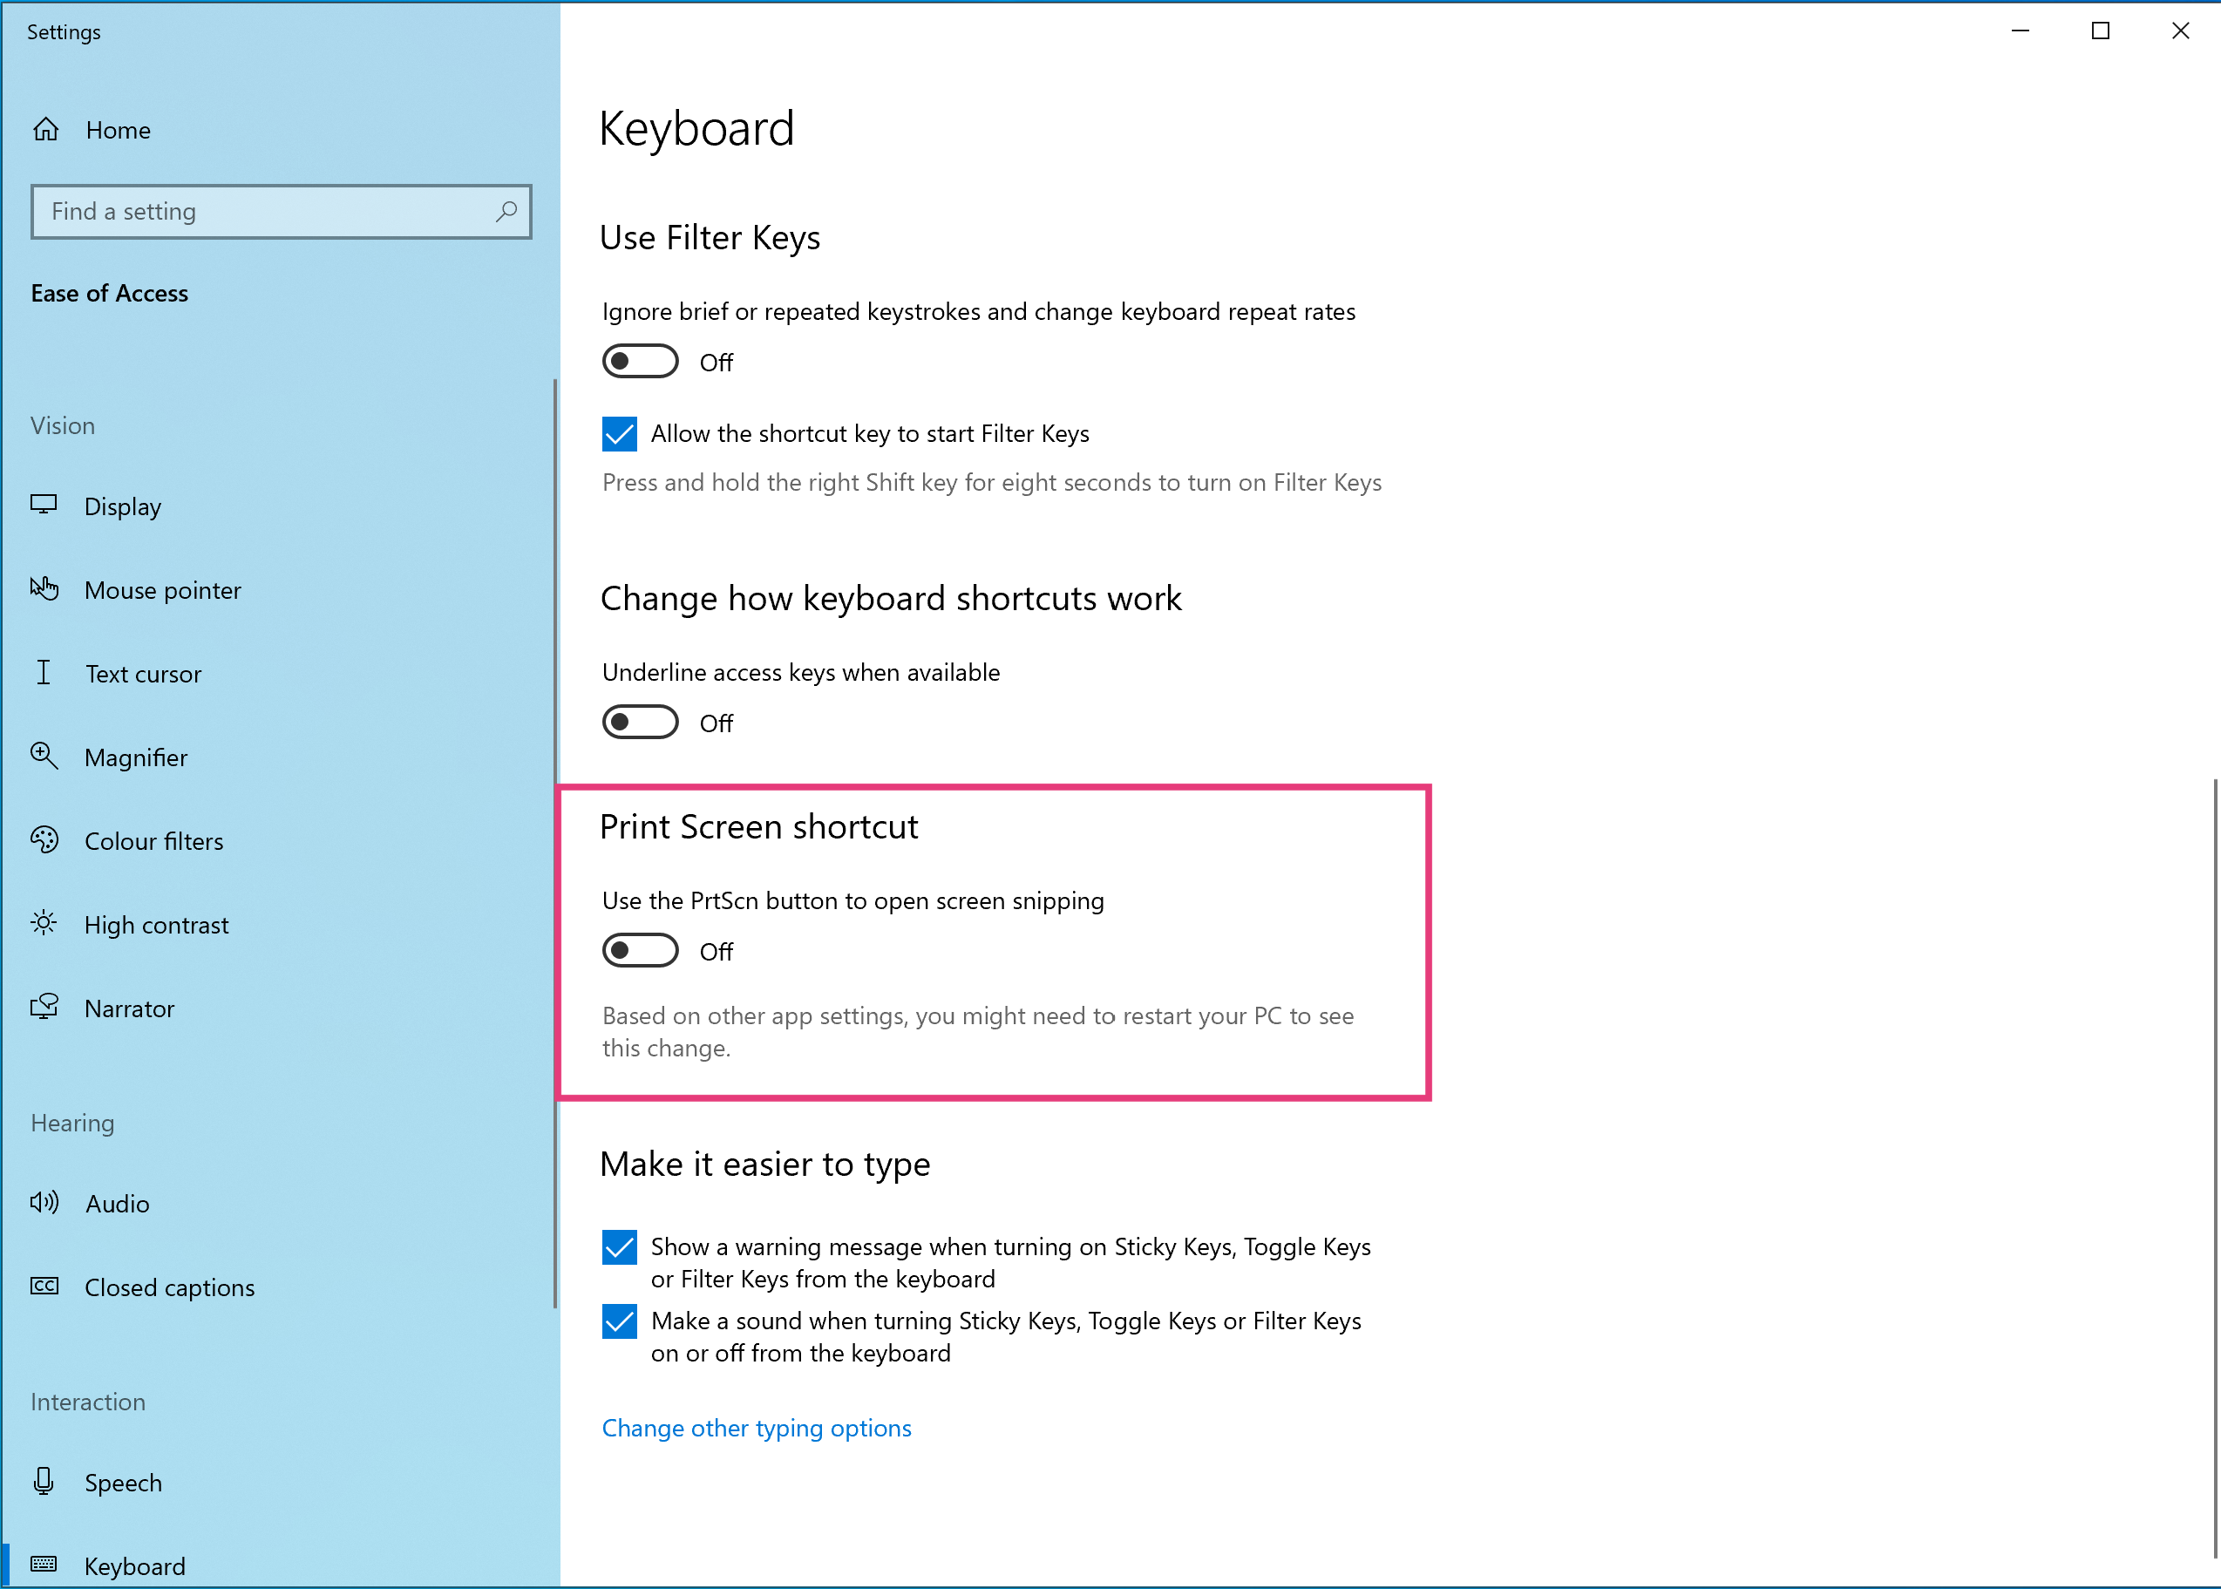
Task: Click the Home house icon
Action: click(46, 129)
